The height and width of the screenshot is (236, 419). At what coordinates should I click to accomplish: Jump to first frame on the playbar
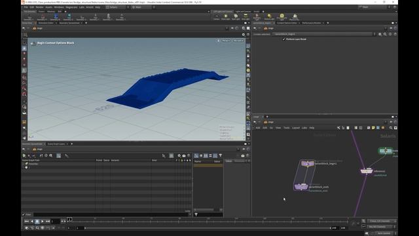26,222
